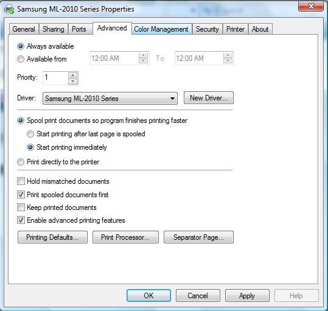
Task: Confirm with the OK button
Action: [x=148, y=296]
